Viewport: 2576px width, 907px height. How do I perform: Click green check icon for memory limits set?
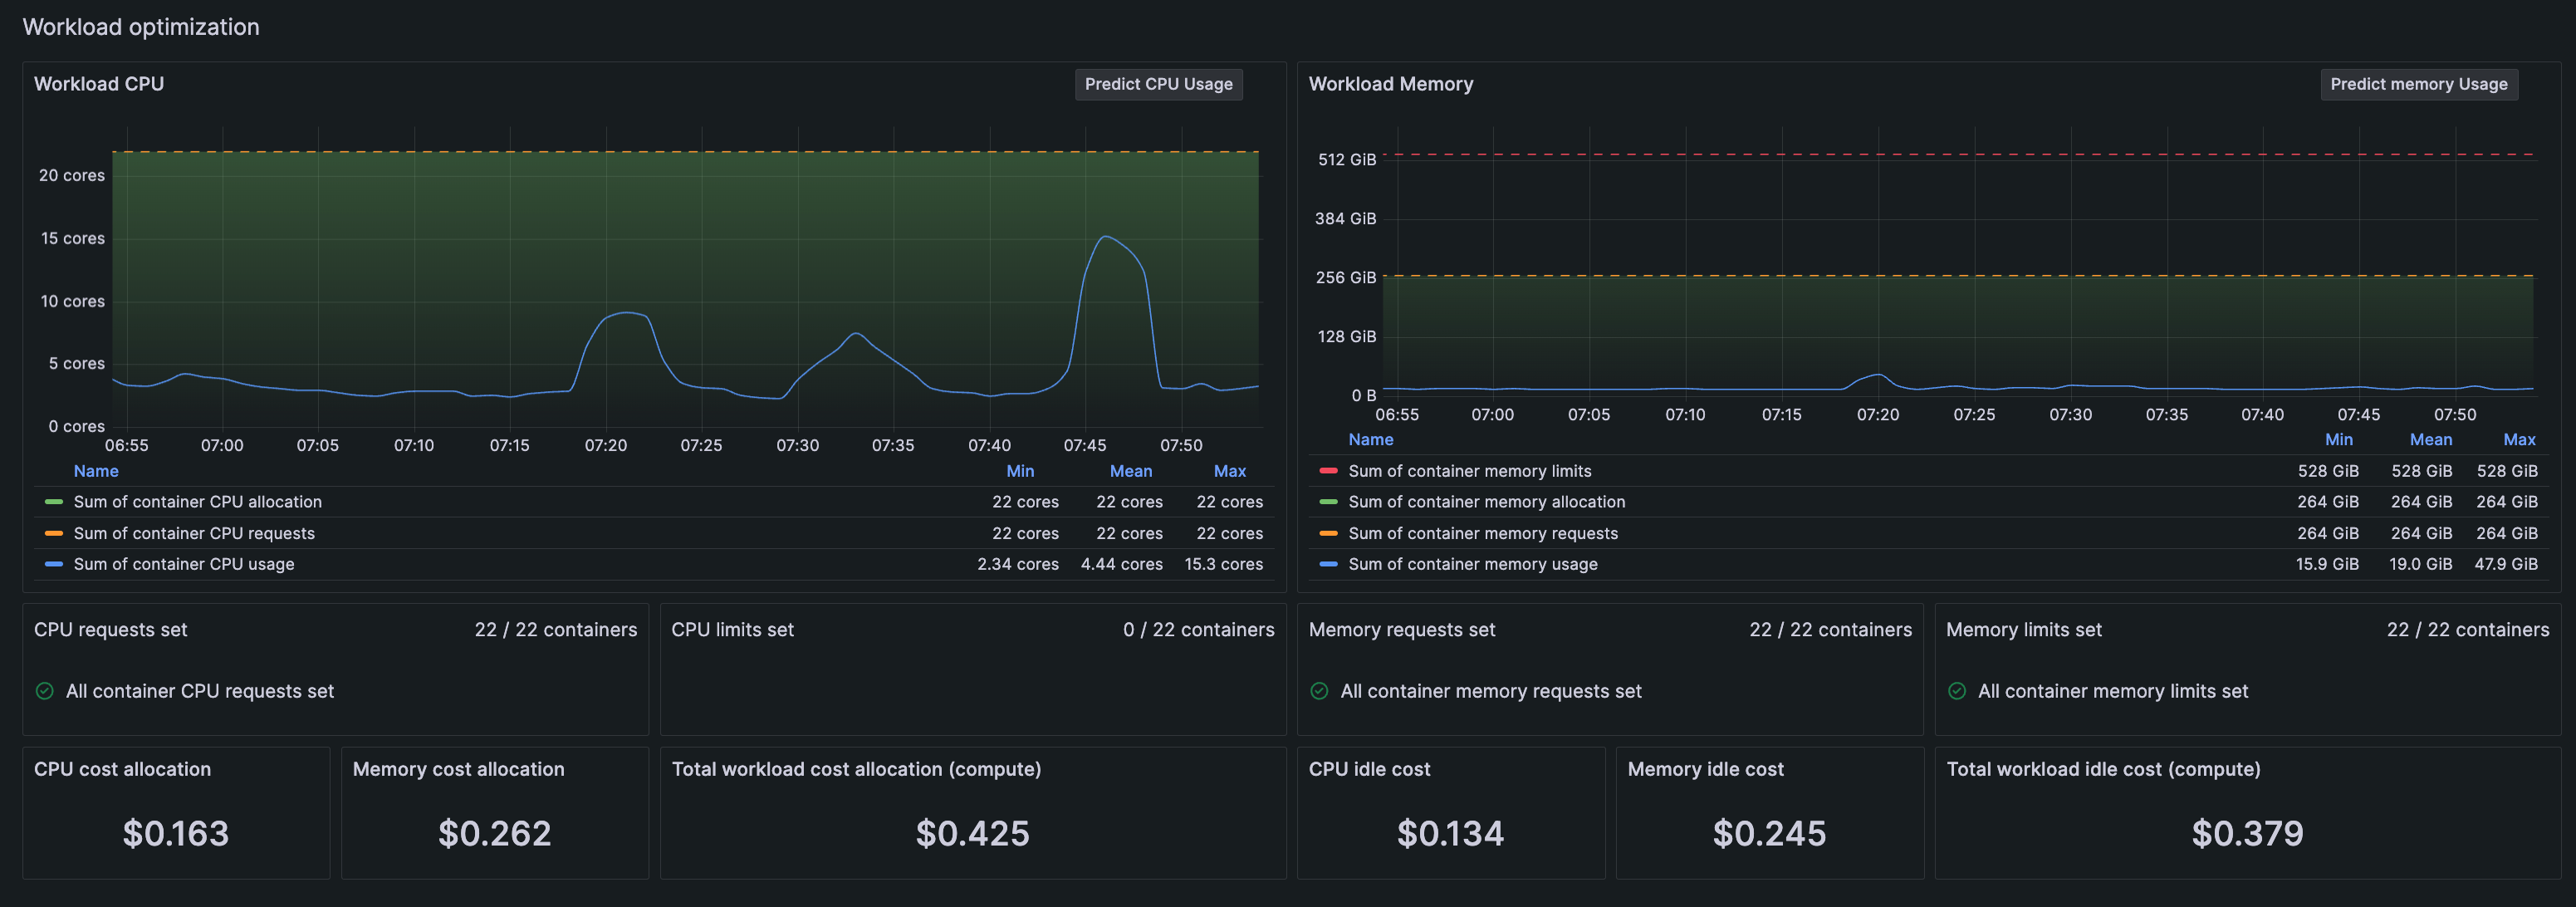pos(1957,691)
